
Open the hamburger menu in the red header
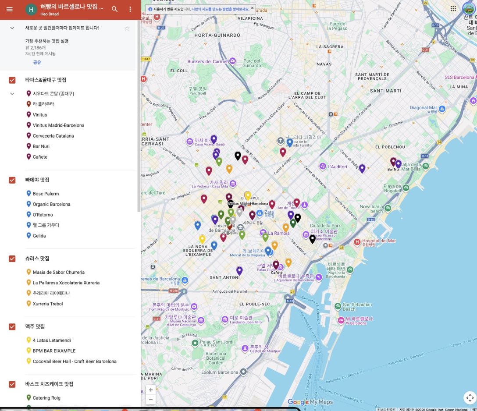10,9
